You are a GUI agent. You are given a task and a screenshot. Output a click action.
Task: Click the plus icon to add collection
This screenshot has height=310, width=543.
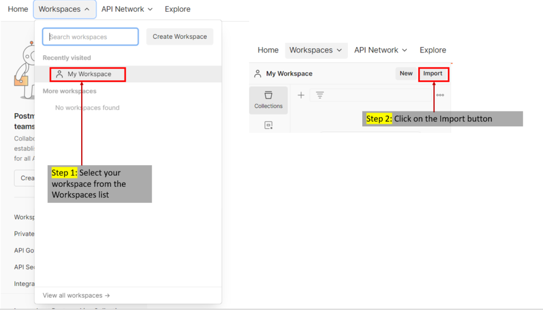301,95
